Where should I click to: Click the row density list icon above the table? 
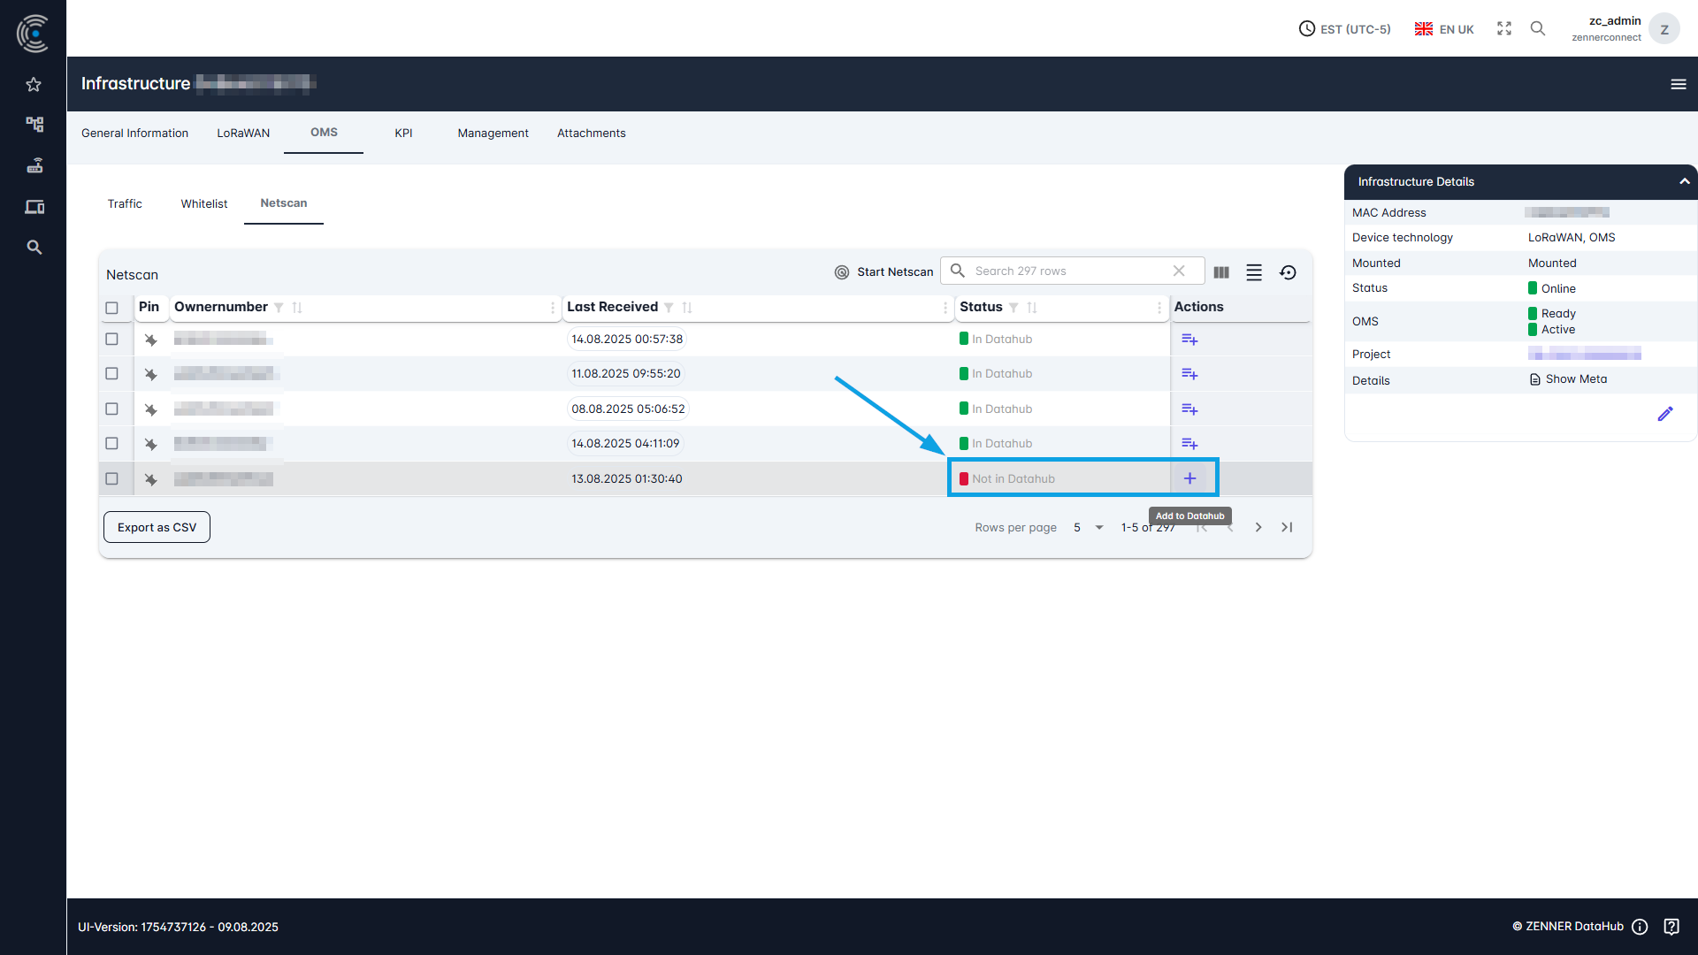pyautogui.click(x=1253, y=272)
